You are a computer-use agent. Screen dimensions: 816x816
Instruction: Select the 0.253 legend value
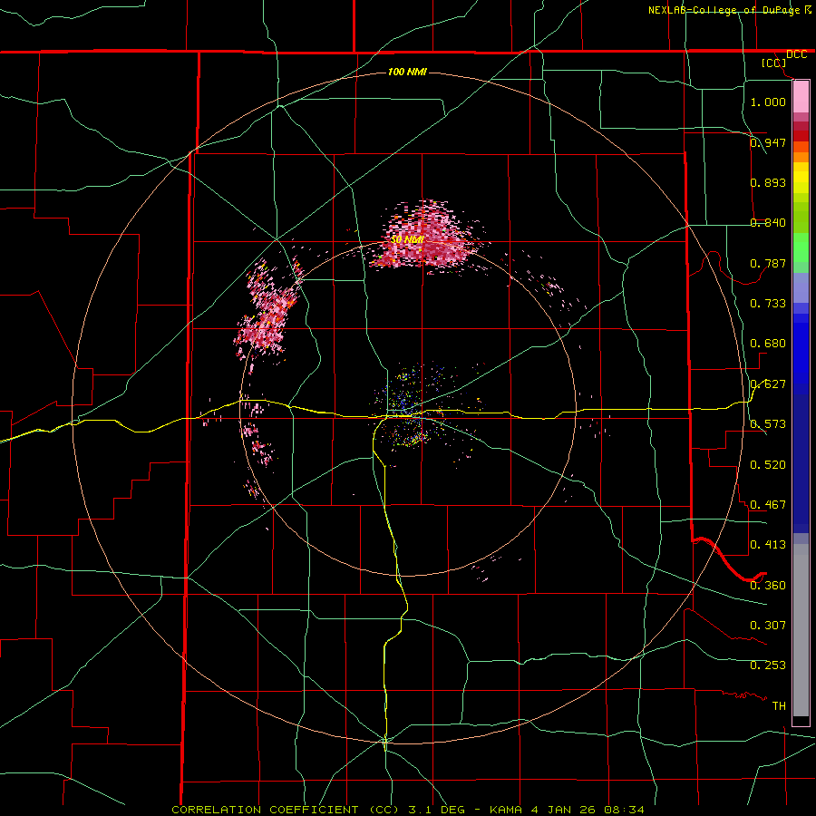(768, 665)
